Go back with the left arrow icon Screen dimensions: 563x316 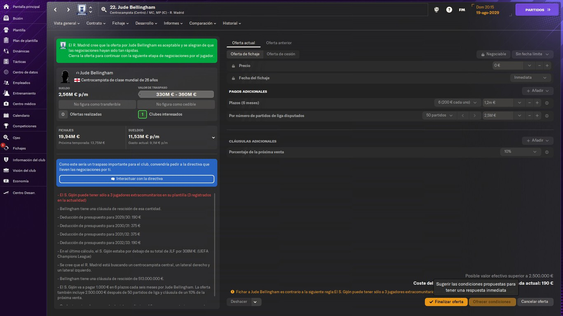pyautogui.click(x=55, y=9)
